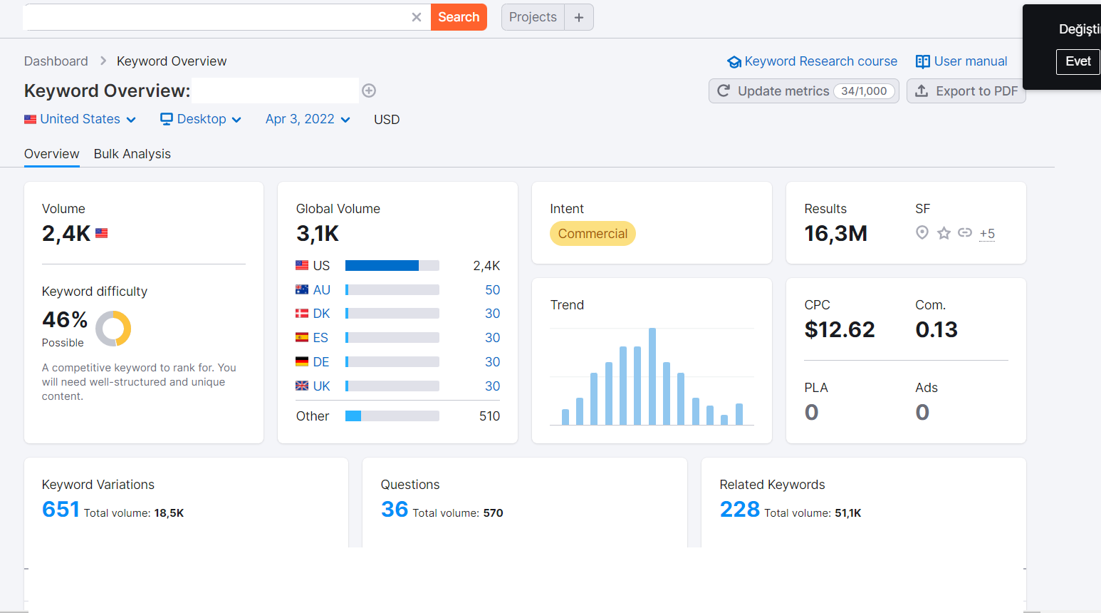
Task: Click the reviews star SERP feature icon
Action: coord(944,233)
